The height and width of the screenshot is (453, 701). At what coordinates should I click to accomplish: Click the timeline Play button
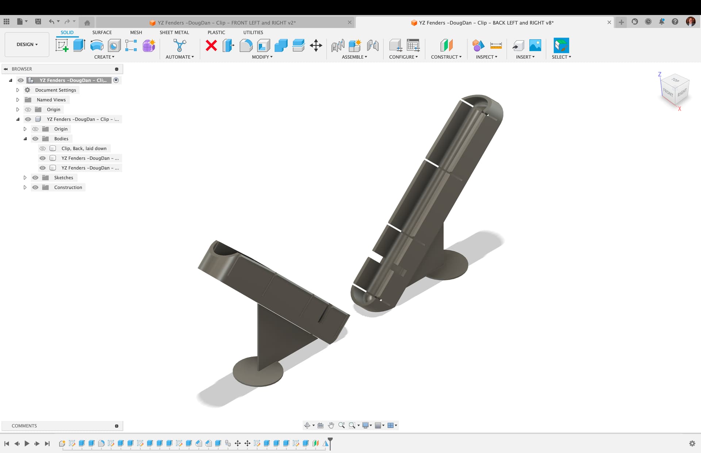click(x=27, y=444)
